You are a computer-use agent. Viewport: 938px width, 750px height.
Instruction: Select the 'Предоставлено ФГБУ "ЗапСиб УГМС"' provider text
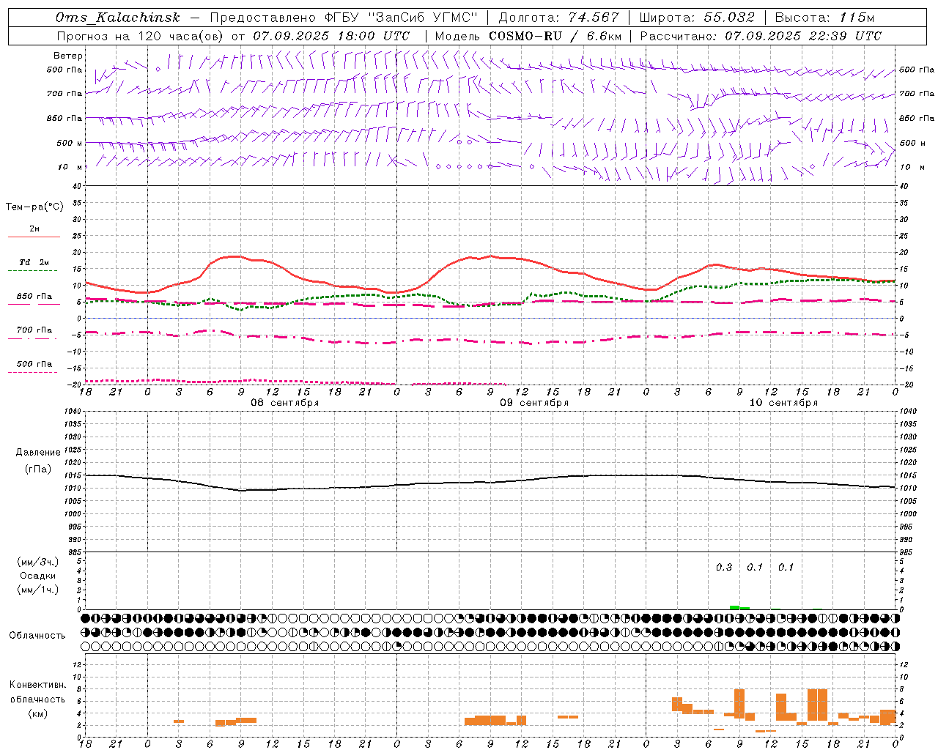344,18
